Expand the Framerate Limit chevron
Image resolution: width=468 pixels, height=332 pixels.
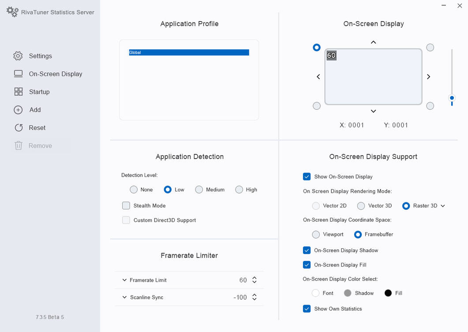(x=124, y=280)
